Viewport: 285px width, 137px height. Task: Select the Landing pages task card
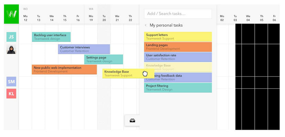click(x=178, y=47)
